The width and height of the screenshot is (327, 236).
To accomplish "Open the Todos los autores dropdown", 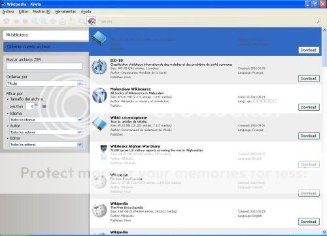I will (46, 132).
